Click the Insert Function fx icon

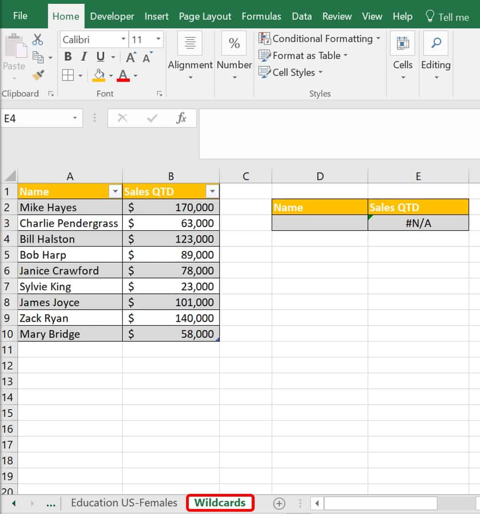(x=181, y=118)
